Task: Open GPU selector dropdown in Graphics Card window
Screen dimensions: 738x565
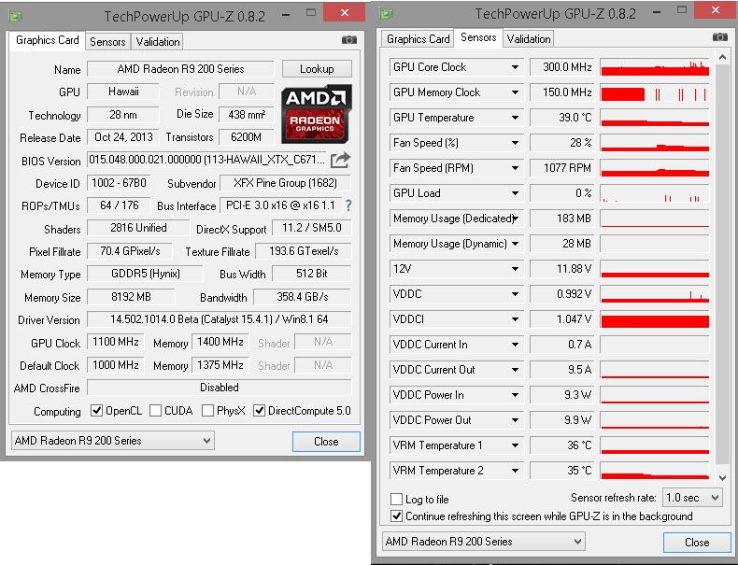Action: click(112, 441)
